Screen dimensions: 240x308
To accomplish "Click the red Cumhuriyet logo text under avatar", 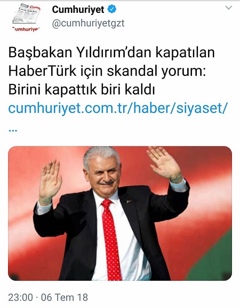I will click(26, 29).
